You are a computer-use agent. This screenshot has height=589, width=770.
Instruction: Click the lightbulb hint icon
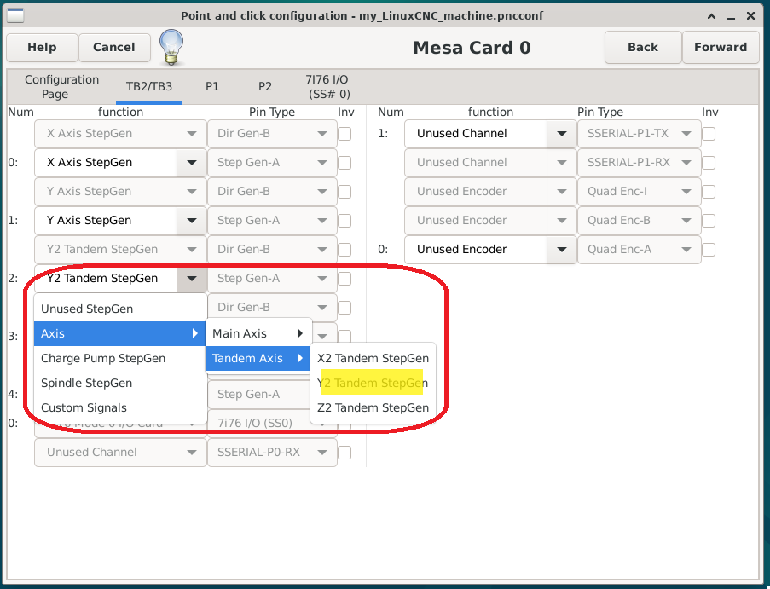pyautogui.click(x=171, y=46)
